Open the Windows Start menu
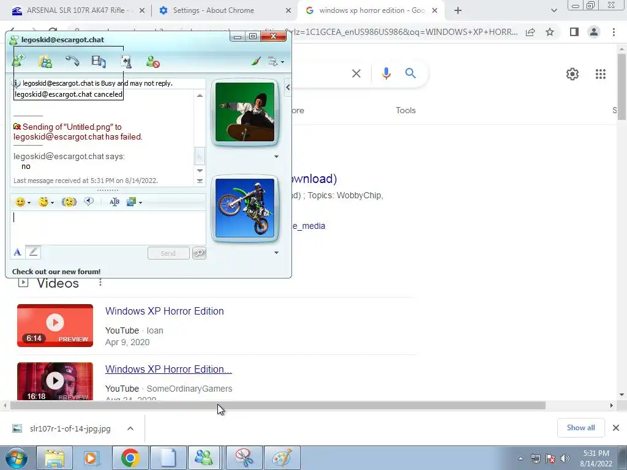627x470 pixels. (17, 458)
